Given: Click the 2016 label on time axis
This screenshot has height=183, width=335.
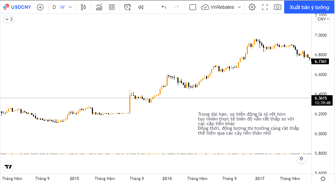Looking at the screenshot, I should coord(167,179).
